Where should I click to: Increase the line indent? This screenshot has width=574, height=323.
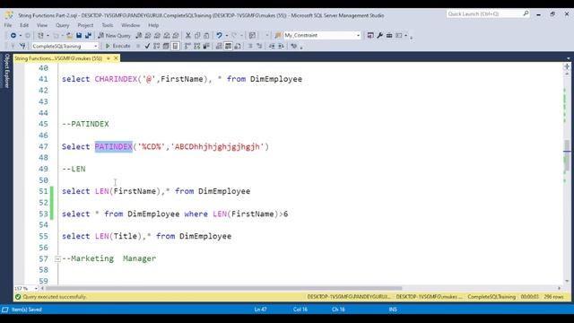tap(281, 46)
